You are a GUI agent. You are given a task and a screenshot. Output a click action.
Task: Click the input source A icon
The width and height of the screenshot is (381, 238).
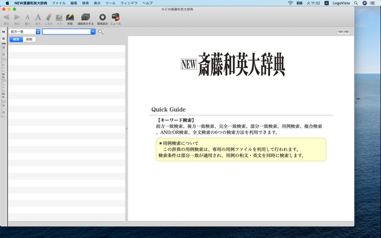[327, 3]
